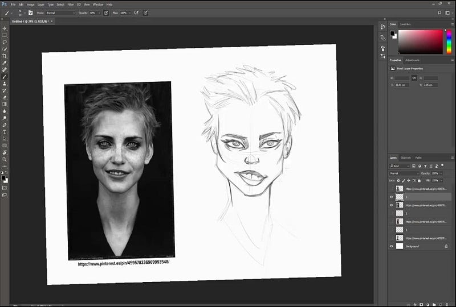Image resolution: width=456 pixels, height=307 pixels.
Task: Select the Rectangular Marquee tool
Action: point(5,35)
